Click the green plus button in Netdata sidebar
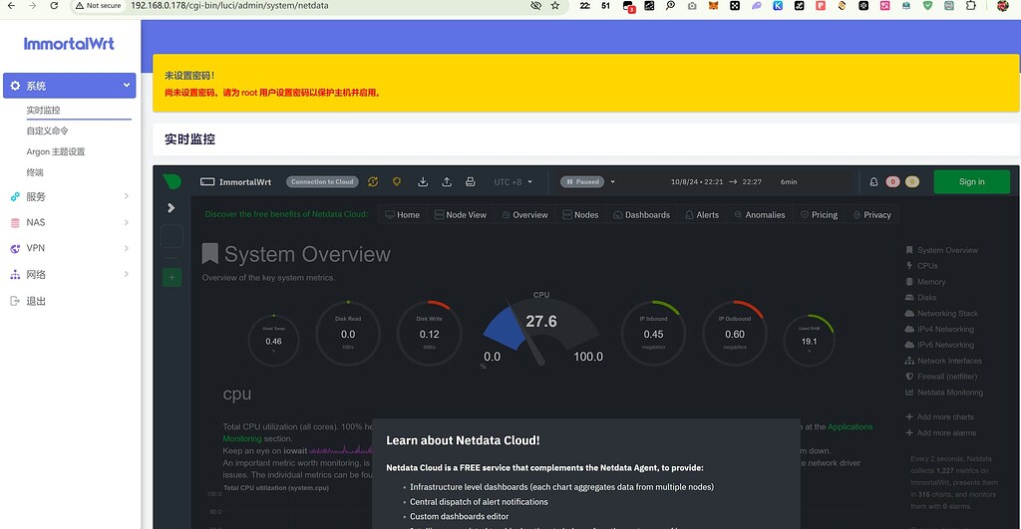The height and width of the screenshot is (529, 1021). click(x=171, y=277)
